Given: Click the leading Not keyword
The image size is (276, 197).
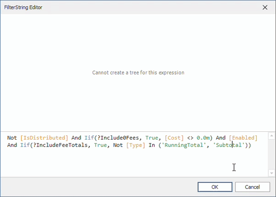Looking at the screenshot, I should click(12, 138).
